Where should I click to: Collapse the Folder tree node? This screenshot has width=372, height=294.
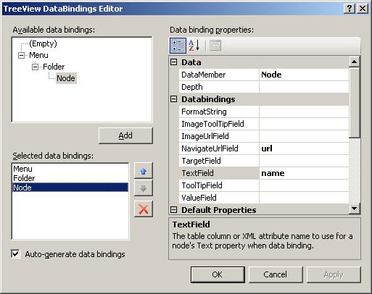pos(35,67)
